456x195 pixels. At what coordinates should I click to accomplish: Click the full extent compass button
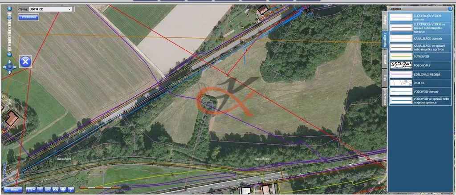tap(63, 190)
